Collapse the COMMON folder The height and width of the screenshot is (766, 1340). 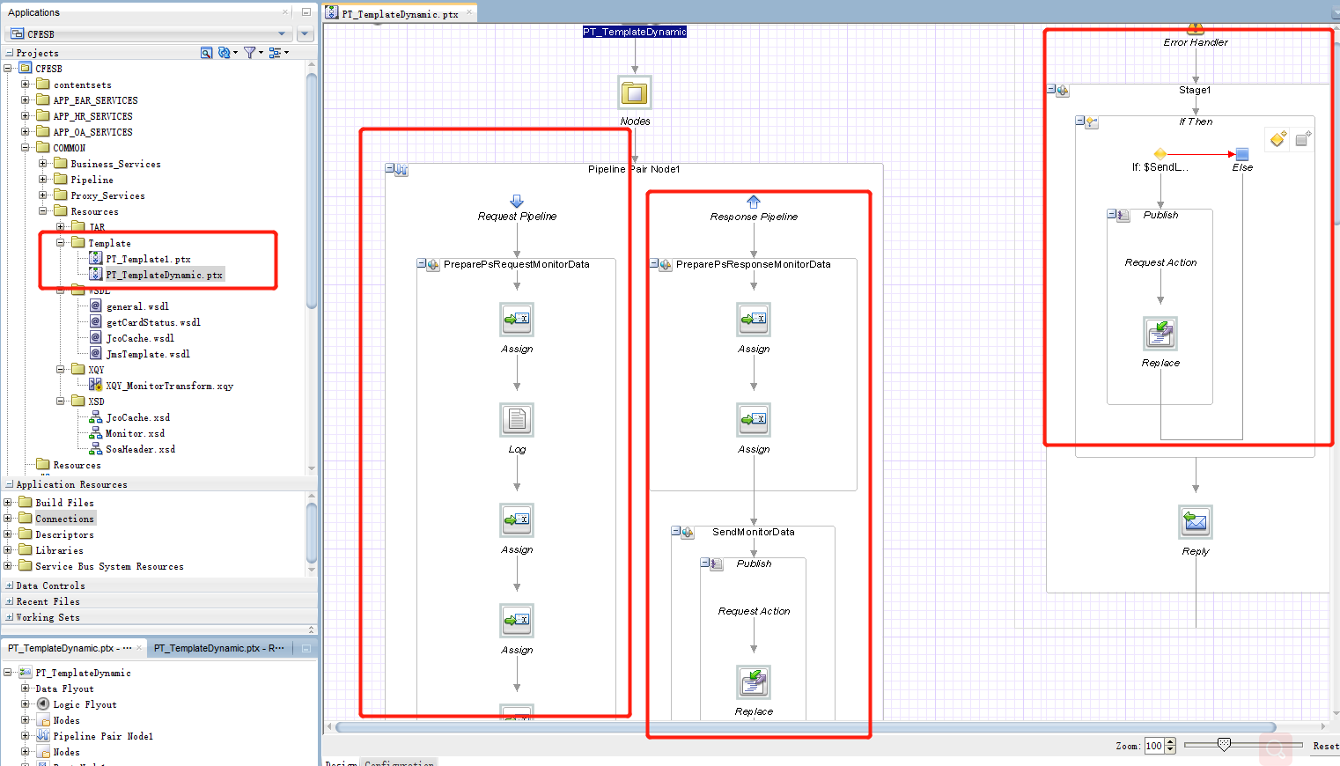[26, 147]
